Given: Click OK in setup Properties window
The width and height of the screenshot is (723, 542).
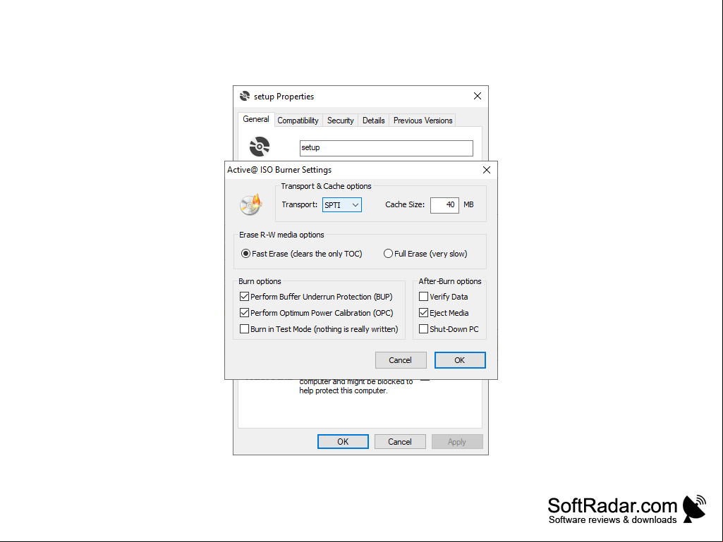Looking at the screenshot, I should click(x=343, y=441).
